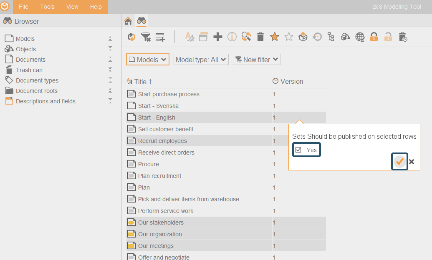Click the Our organization model icon
Screen dimensions: 432x260
click(x=131, y=234)
